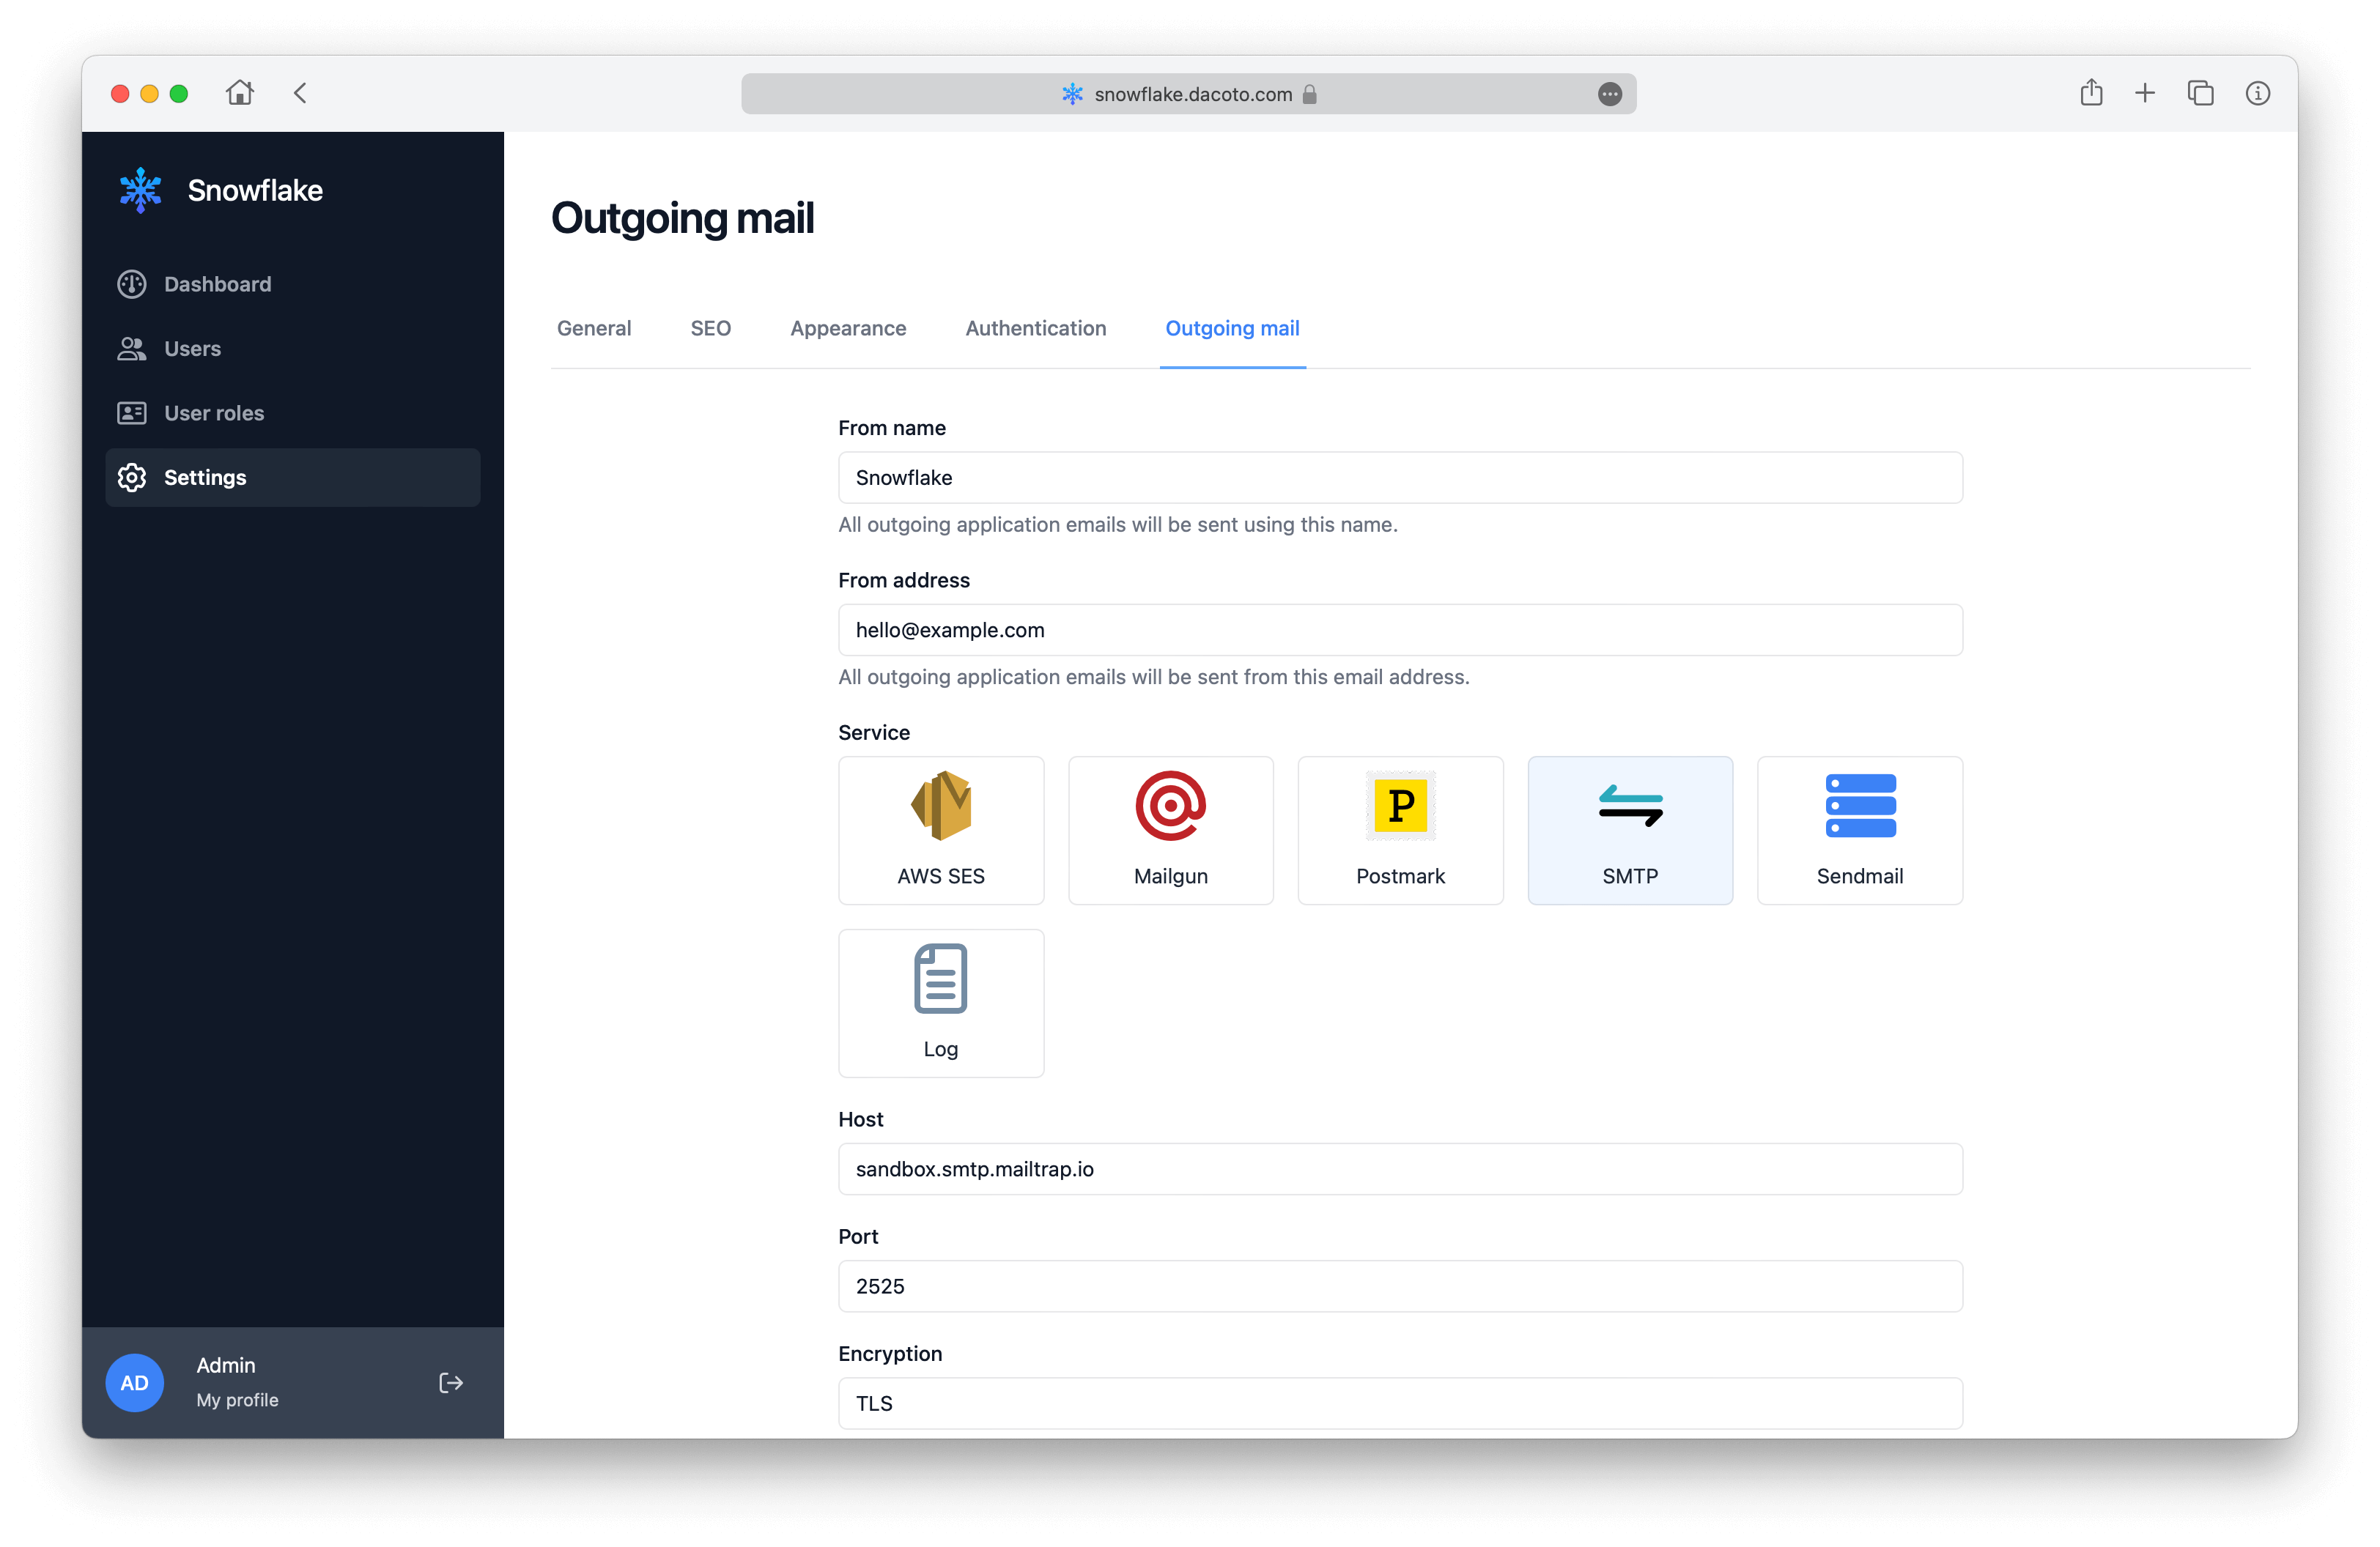Click the SMTP arrows icon

pos(1630,806)
